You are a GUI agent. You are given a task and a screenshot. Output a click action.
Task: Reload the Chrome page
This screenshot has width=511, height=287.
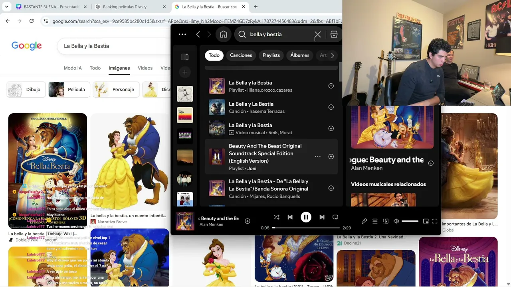click(32, 21)
